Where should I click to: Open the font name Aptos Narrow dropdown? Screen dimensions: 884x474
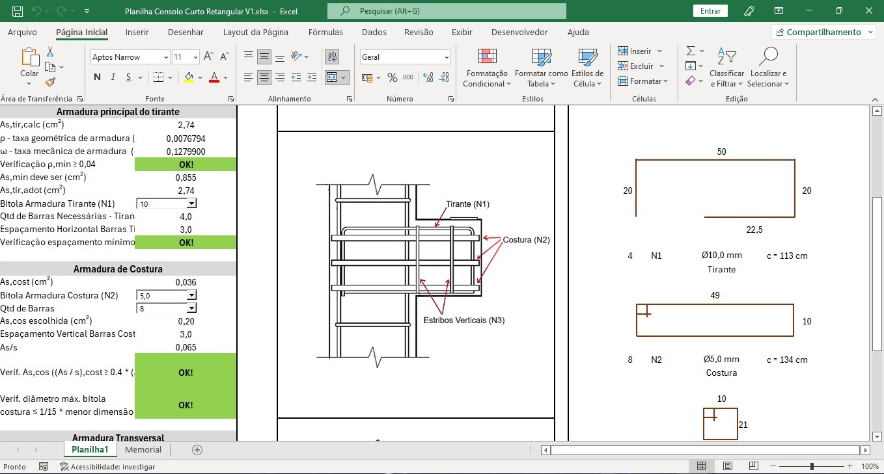[165, 57]
